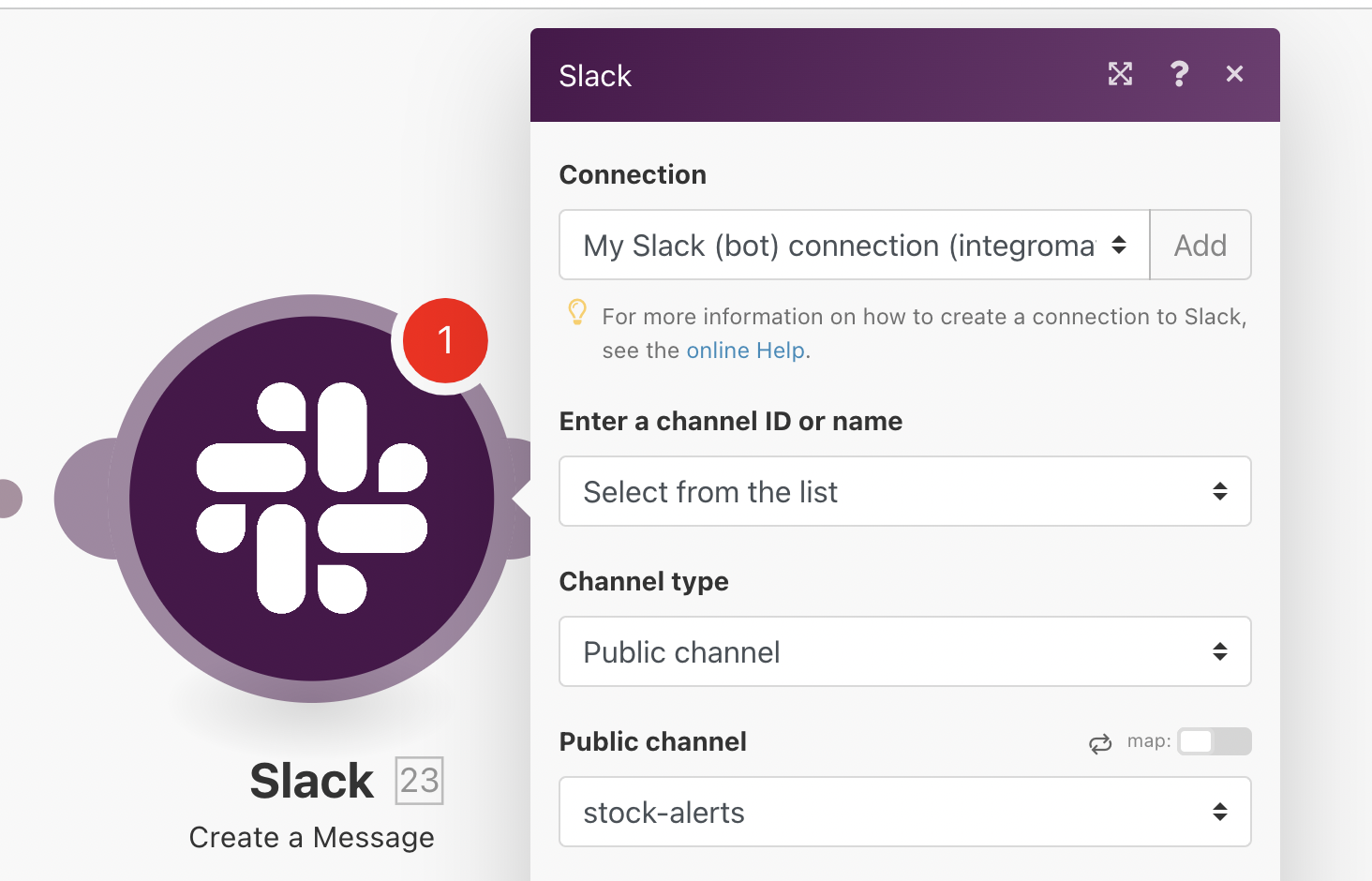The image size is (1372, 881).
Task: Click the module number badge 23
Action: (416, 780)
